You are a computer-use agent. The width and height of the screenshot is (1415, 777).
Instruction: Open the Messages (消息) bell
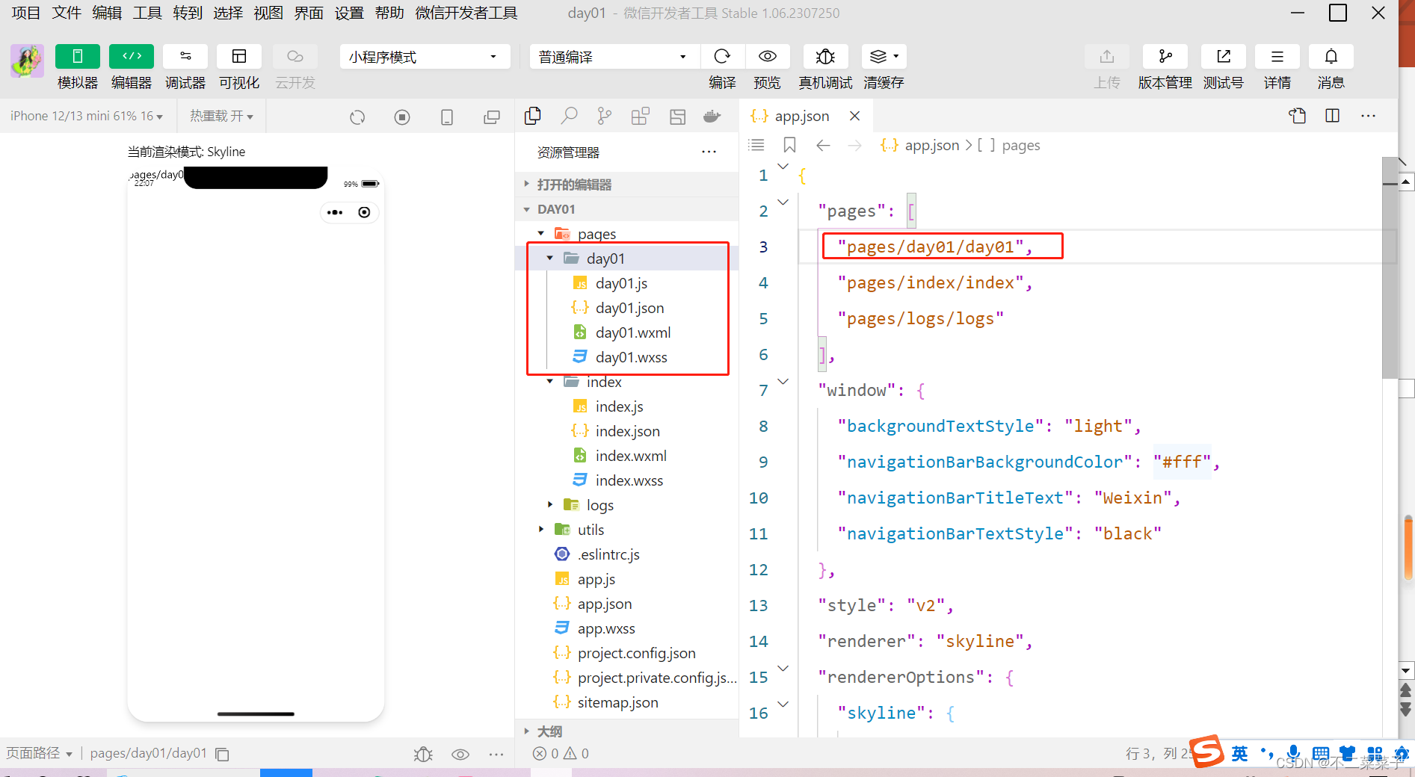[x=1331, y=57]
